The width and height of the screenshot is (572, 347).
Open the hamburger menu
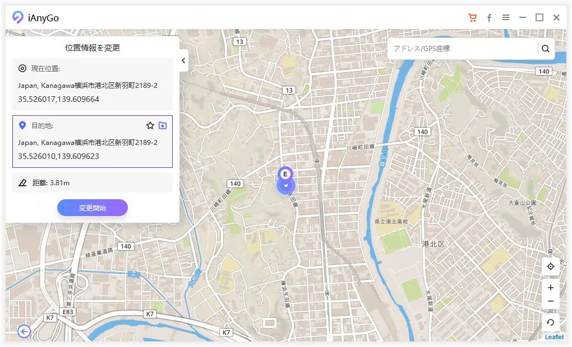506,18
